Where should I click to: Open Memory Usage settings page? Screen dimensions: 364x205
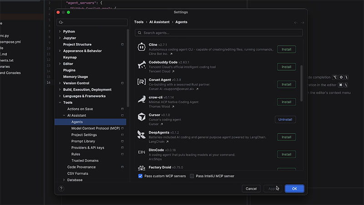pyautogui.click(x=76, y=77)
